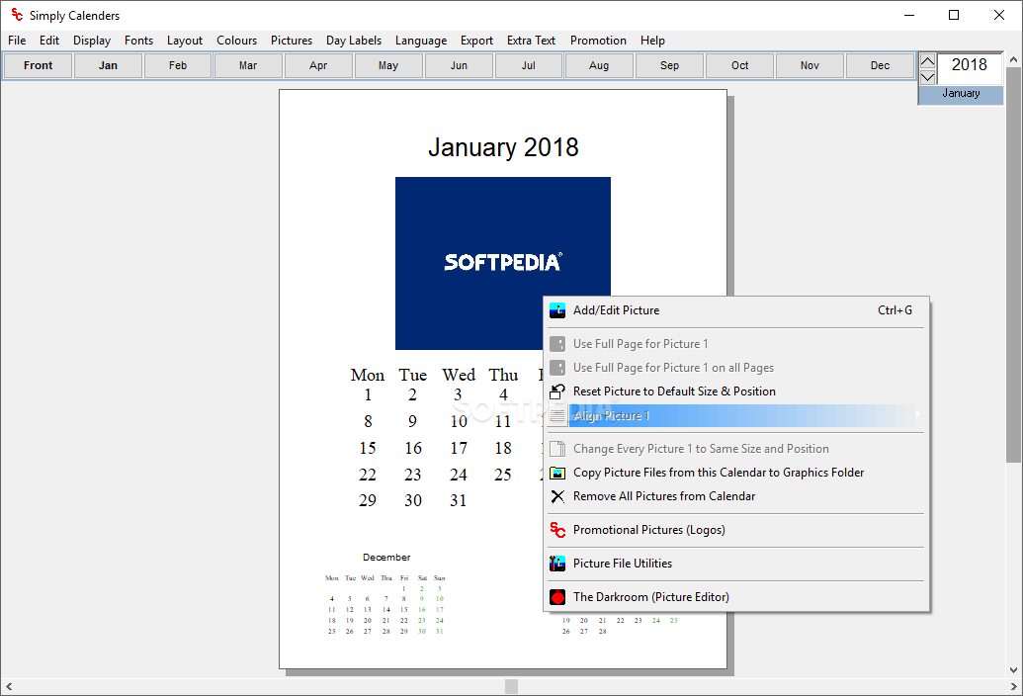1023x696 pixels.
Task: Open the Export menu
Action: click(x=477, y=41)
